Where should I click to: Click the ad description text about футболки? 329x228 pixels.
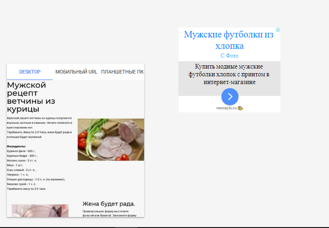[229, 74]
